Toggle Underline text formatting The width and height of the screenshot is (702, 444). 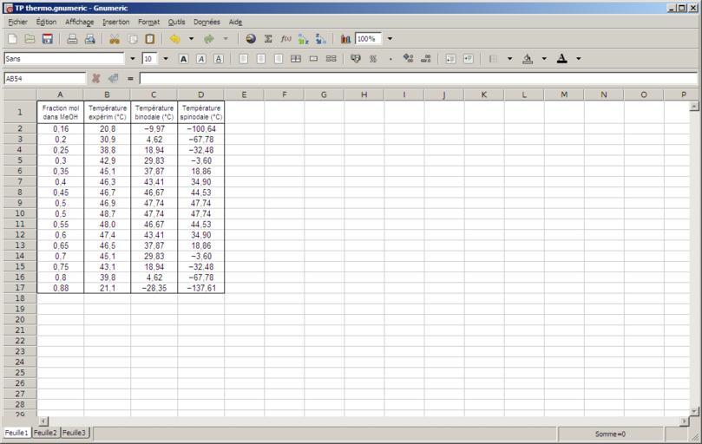(218, 59)
